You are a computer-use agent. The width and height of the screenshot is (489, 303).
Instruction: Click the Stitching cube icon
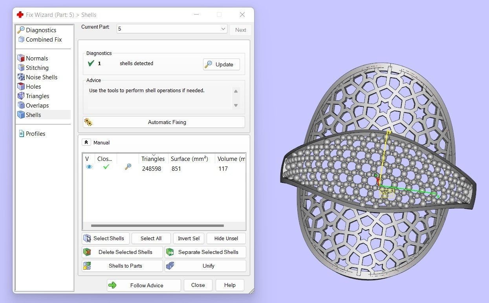click(21, 68)
